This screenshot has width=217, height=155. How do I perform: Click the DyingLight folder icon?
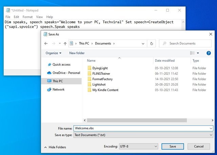(x=90, y=68)
